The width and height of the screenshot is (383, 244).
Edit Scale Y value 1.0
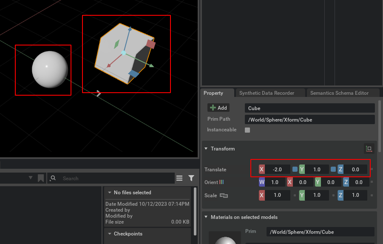click(x=317, y=195)
